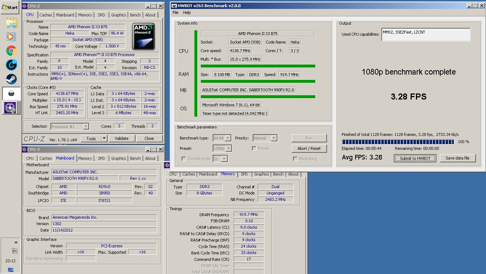Open the network connection tray icon
The image size is (486, 274).
coord(14,251)
